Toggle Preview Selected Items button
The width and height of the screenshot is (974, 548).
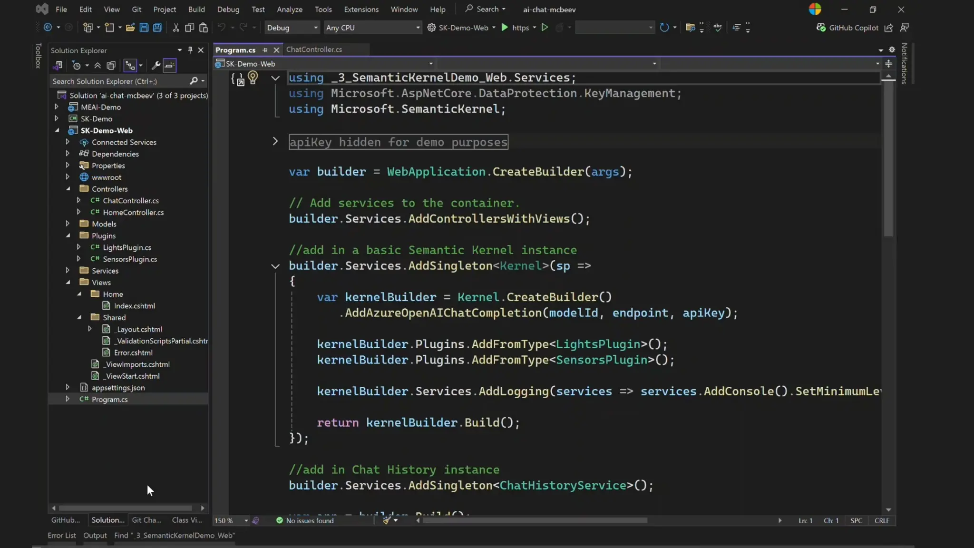[x=170, y=66]
